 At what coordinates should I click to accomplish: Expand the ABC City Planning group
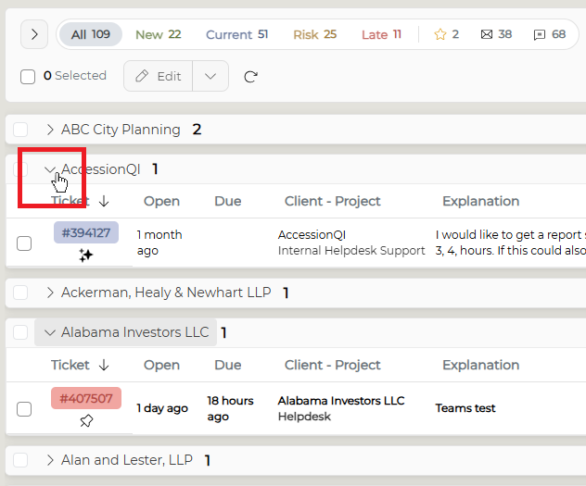[50, 130]
